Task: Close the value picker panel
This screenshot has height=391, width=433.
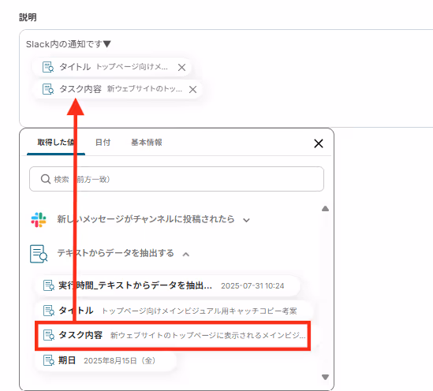Action: click(x=319, y=143)
